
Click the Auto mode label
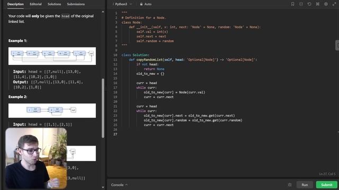[x=148, y=4]
